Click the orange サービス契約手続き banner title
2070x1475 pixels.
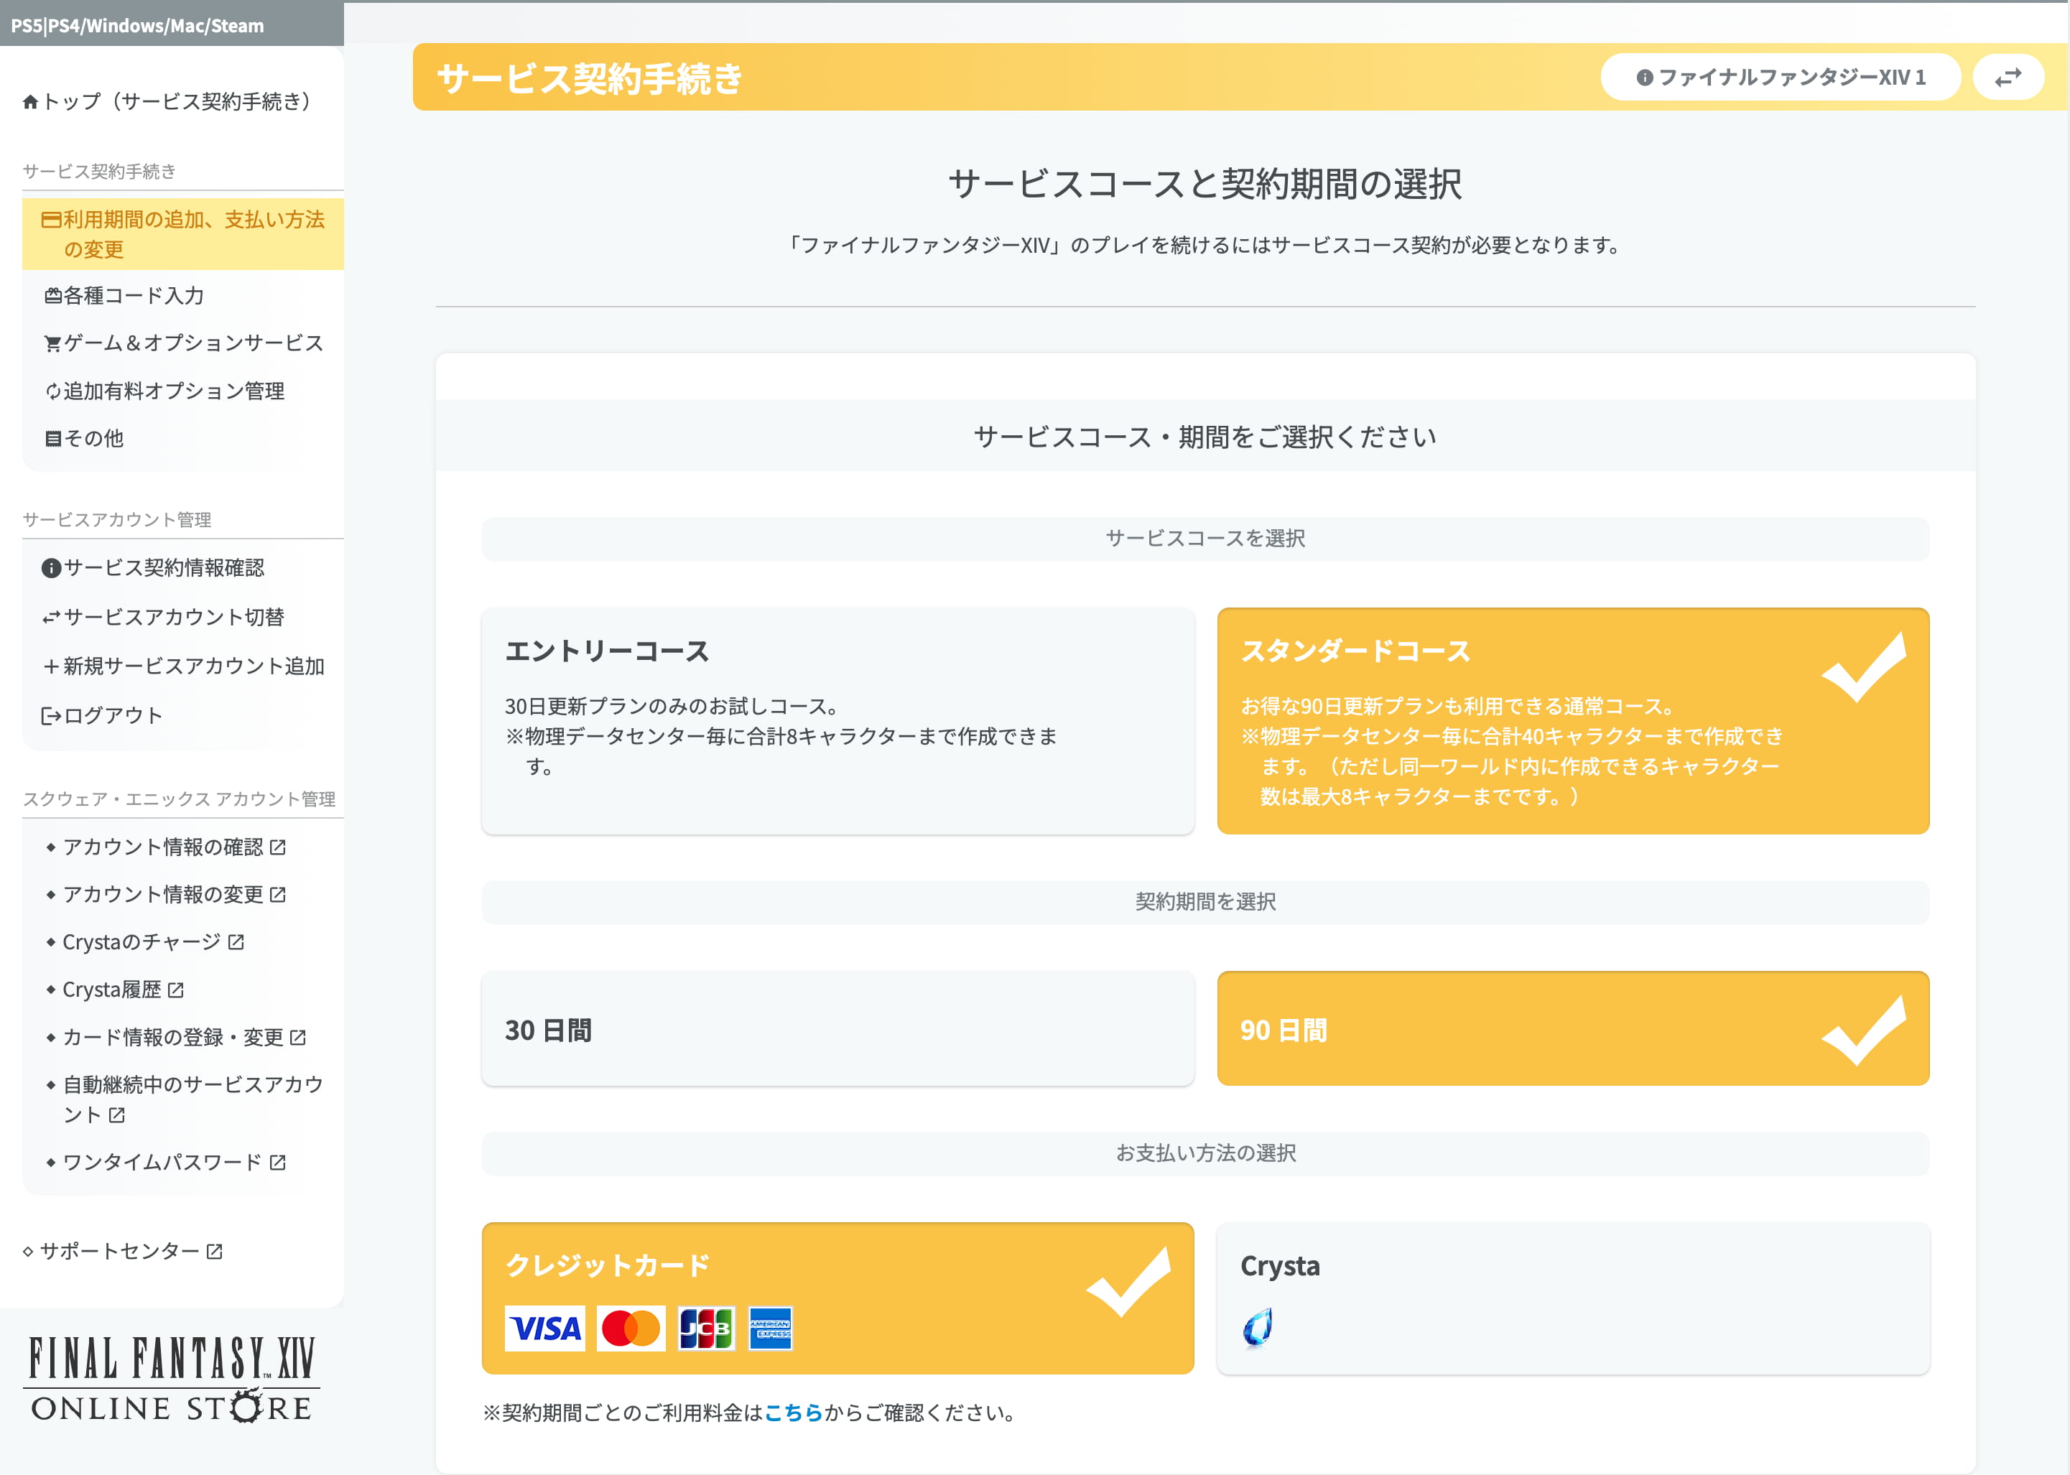click(590, 78)
